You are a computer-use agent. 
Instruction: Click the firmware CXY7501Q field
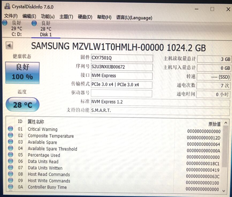tap(122, 58)
